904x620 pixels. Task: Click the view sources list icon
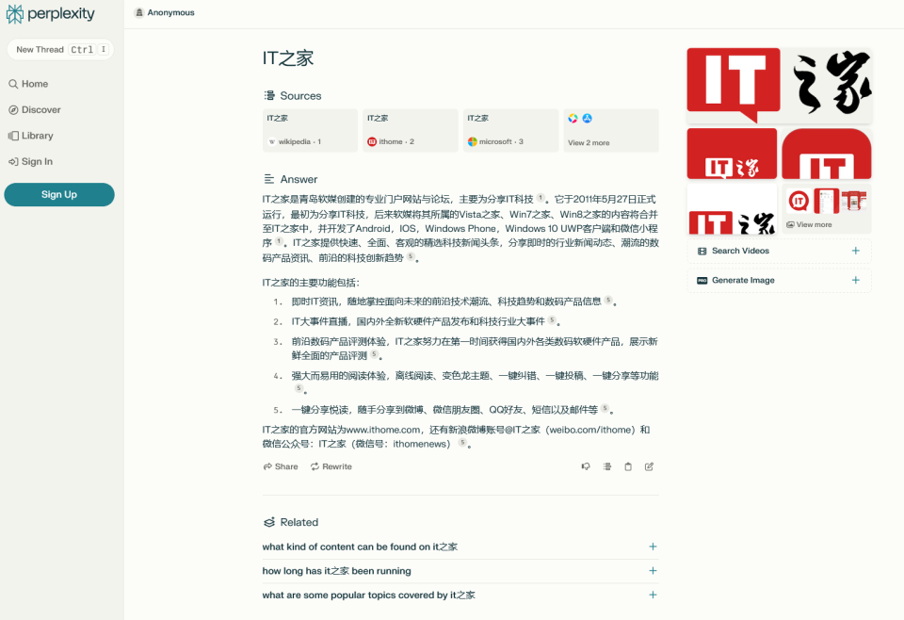click(607, 466)
